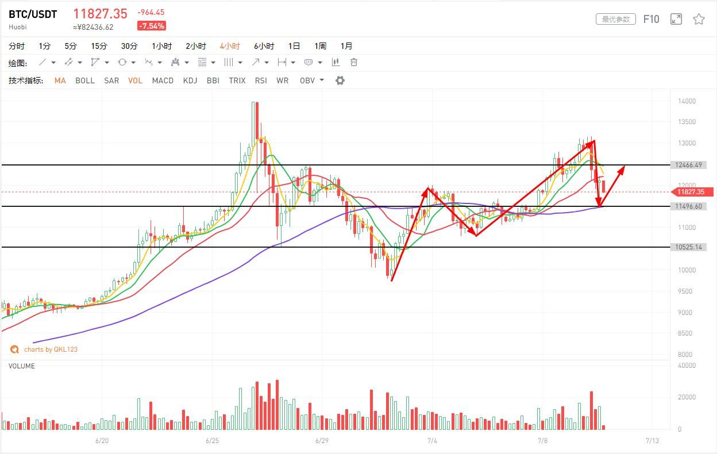Viewport: 717px width, 454px height.
Task: Expand chart to fullscreen
Action: click(x=676, y=19)
